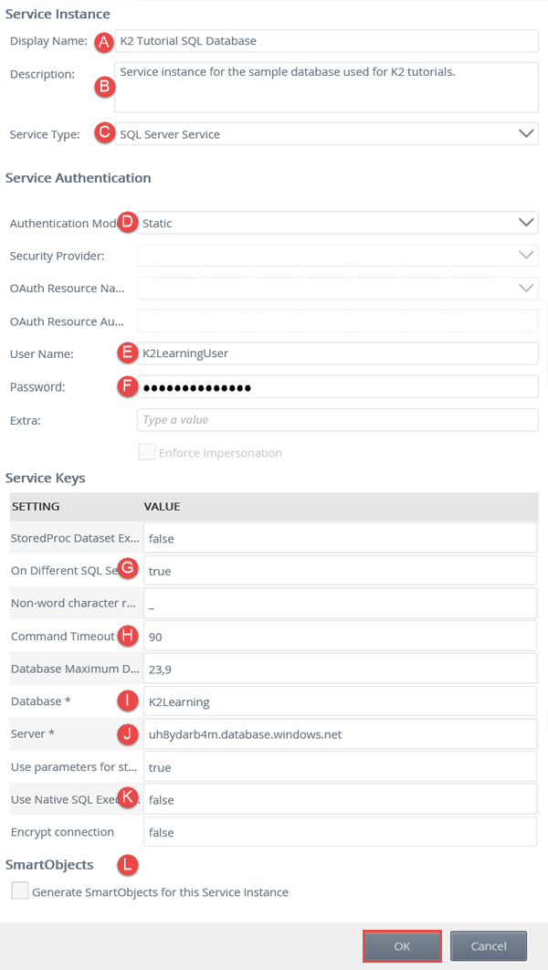Image resolution: width=548 pixels, height=970 pixels.
Task: Click the red G callout marker
Action: 128,570
